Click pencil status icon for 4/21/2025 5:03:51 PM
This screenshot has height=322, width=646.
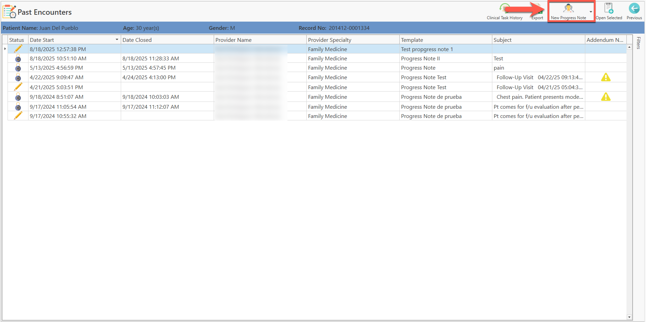pos(18,87)
